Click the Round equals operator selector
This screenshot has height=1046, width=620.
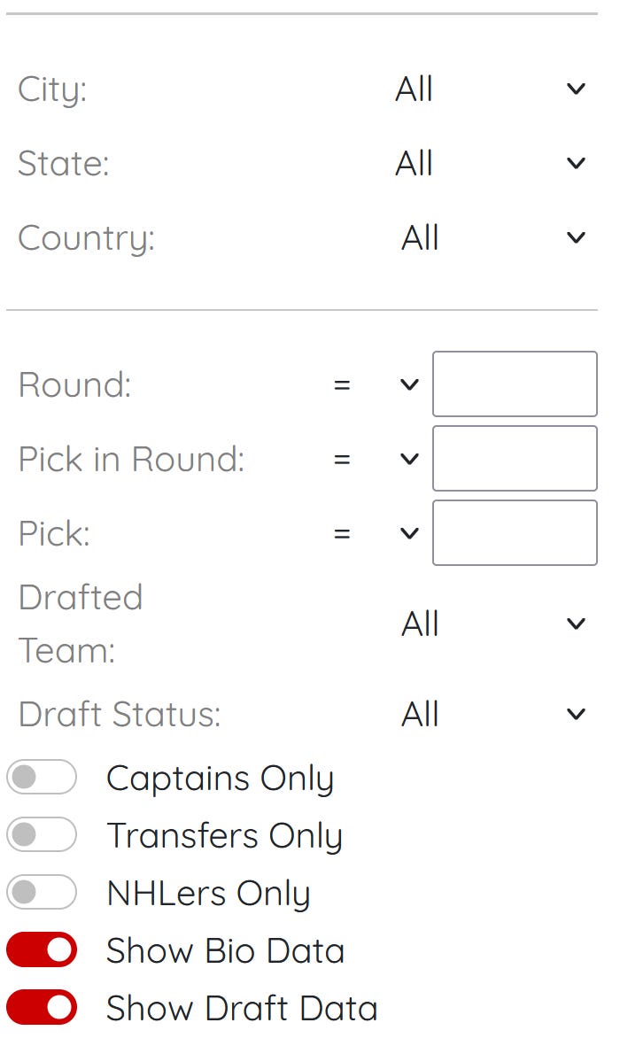click(x=376, y=385)
